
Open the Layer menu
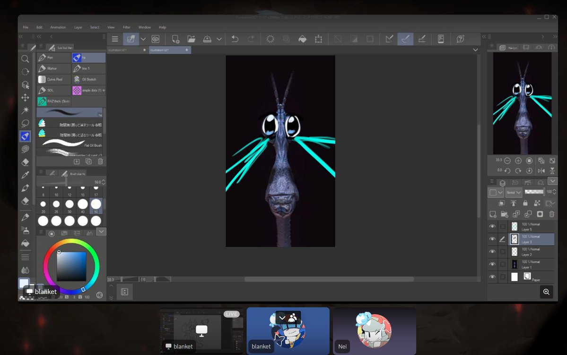[x=78, y=27]
